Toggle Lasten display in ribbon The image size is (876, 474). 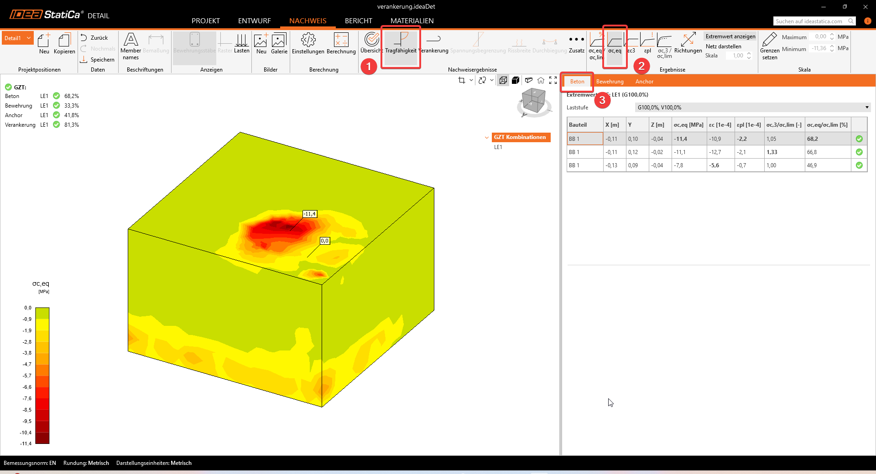[x=241, y=44]
